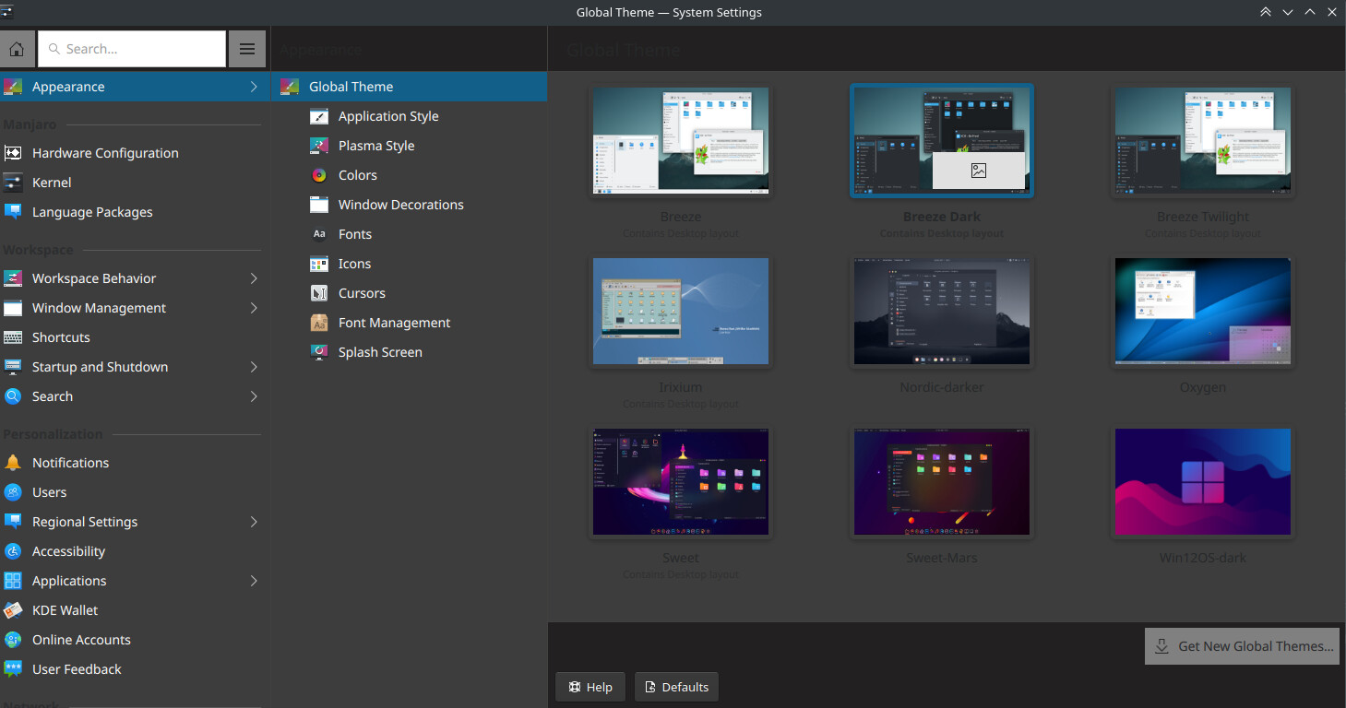Choose the Breeze theme thumbnail
Image resolution: width=1346 pixels, height=708 pixels.
click(x=681, y=141)
